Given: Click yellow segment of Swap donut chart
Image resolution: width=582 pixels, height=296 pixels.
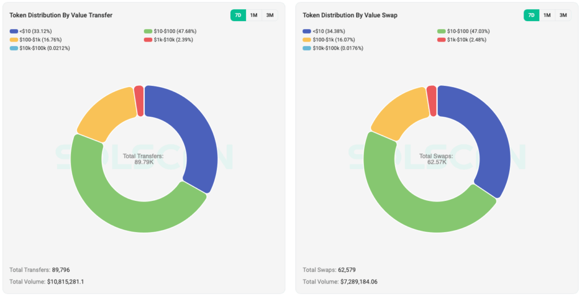Looking at the screenshot, I should pyautogui.click(x=398, y=113).
